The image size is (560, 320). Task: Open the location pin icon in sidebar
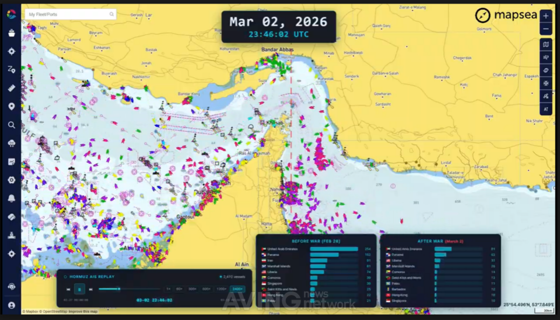pos(11,107)
